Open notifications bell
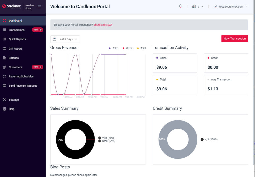Image resolution: width=255 pixels, height=177 pixels. pyautogui.click(x=180, y=6)
